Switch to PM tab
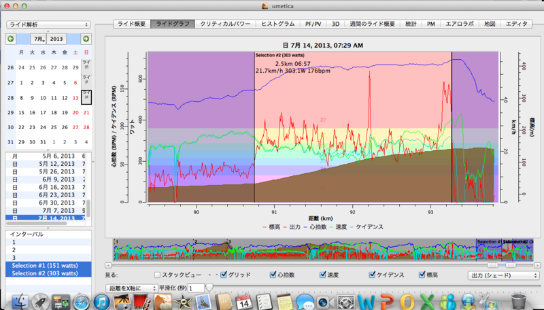Viewport: 544px width, 310px height. pyautogui.click(x=430, y=24)
